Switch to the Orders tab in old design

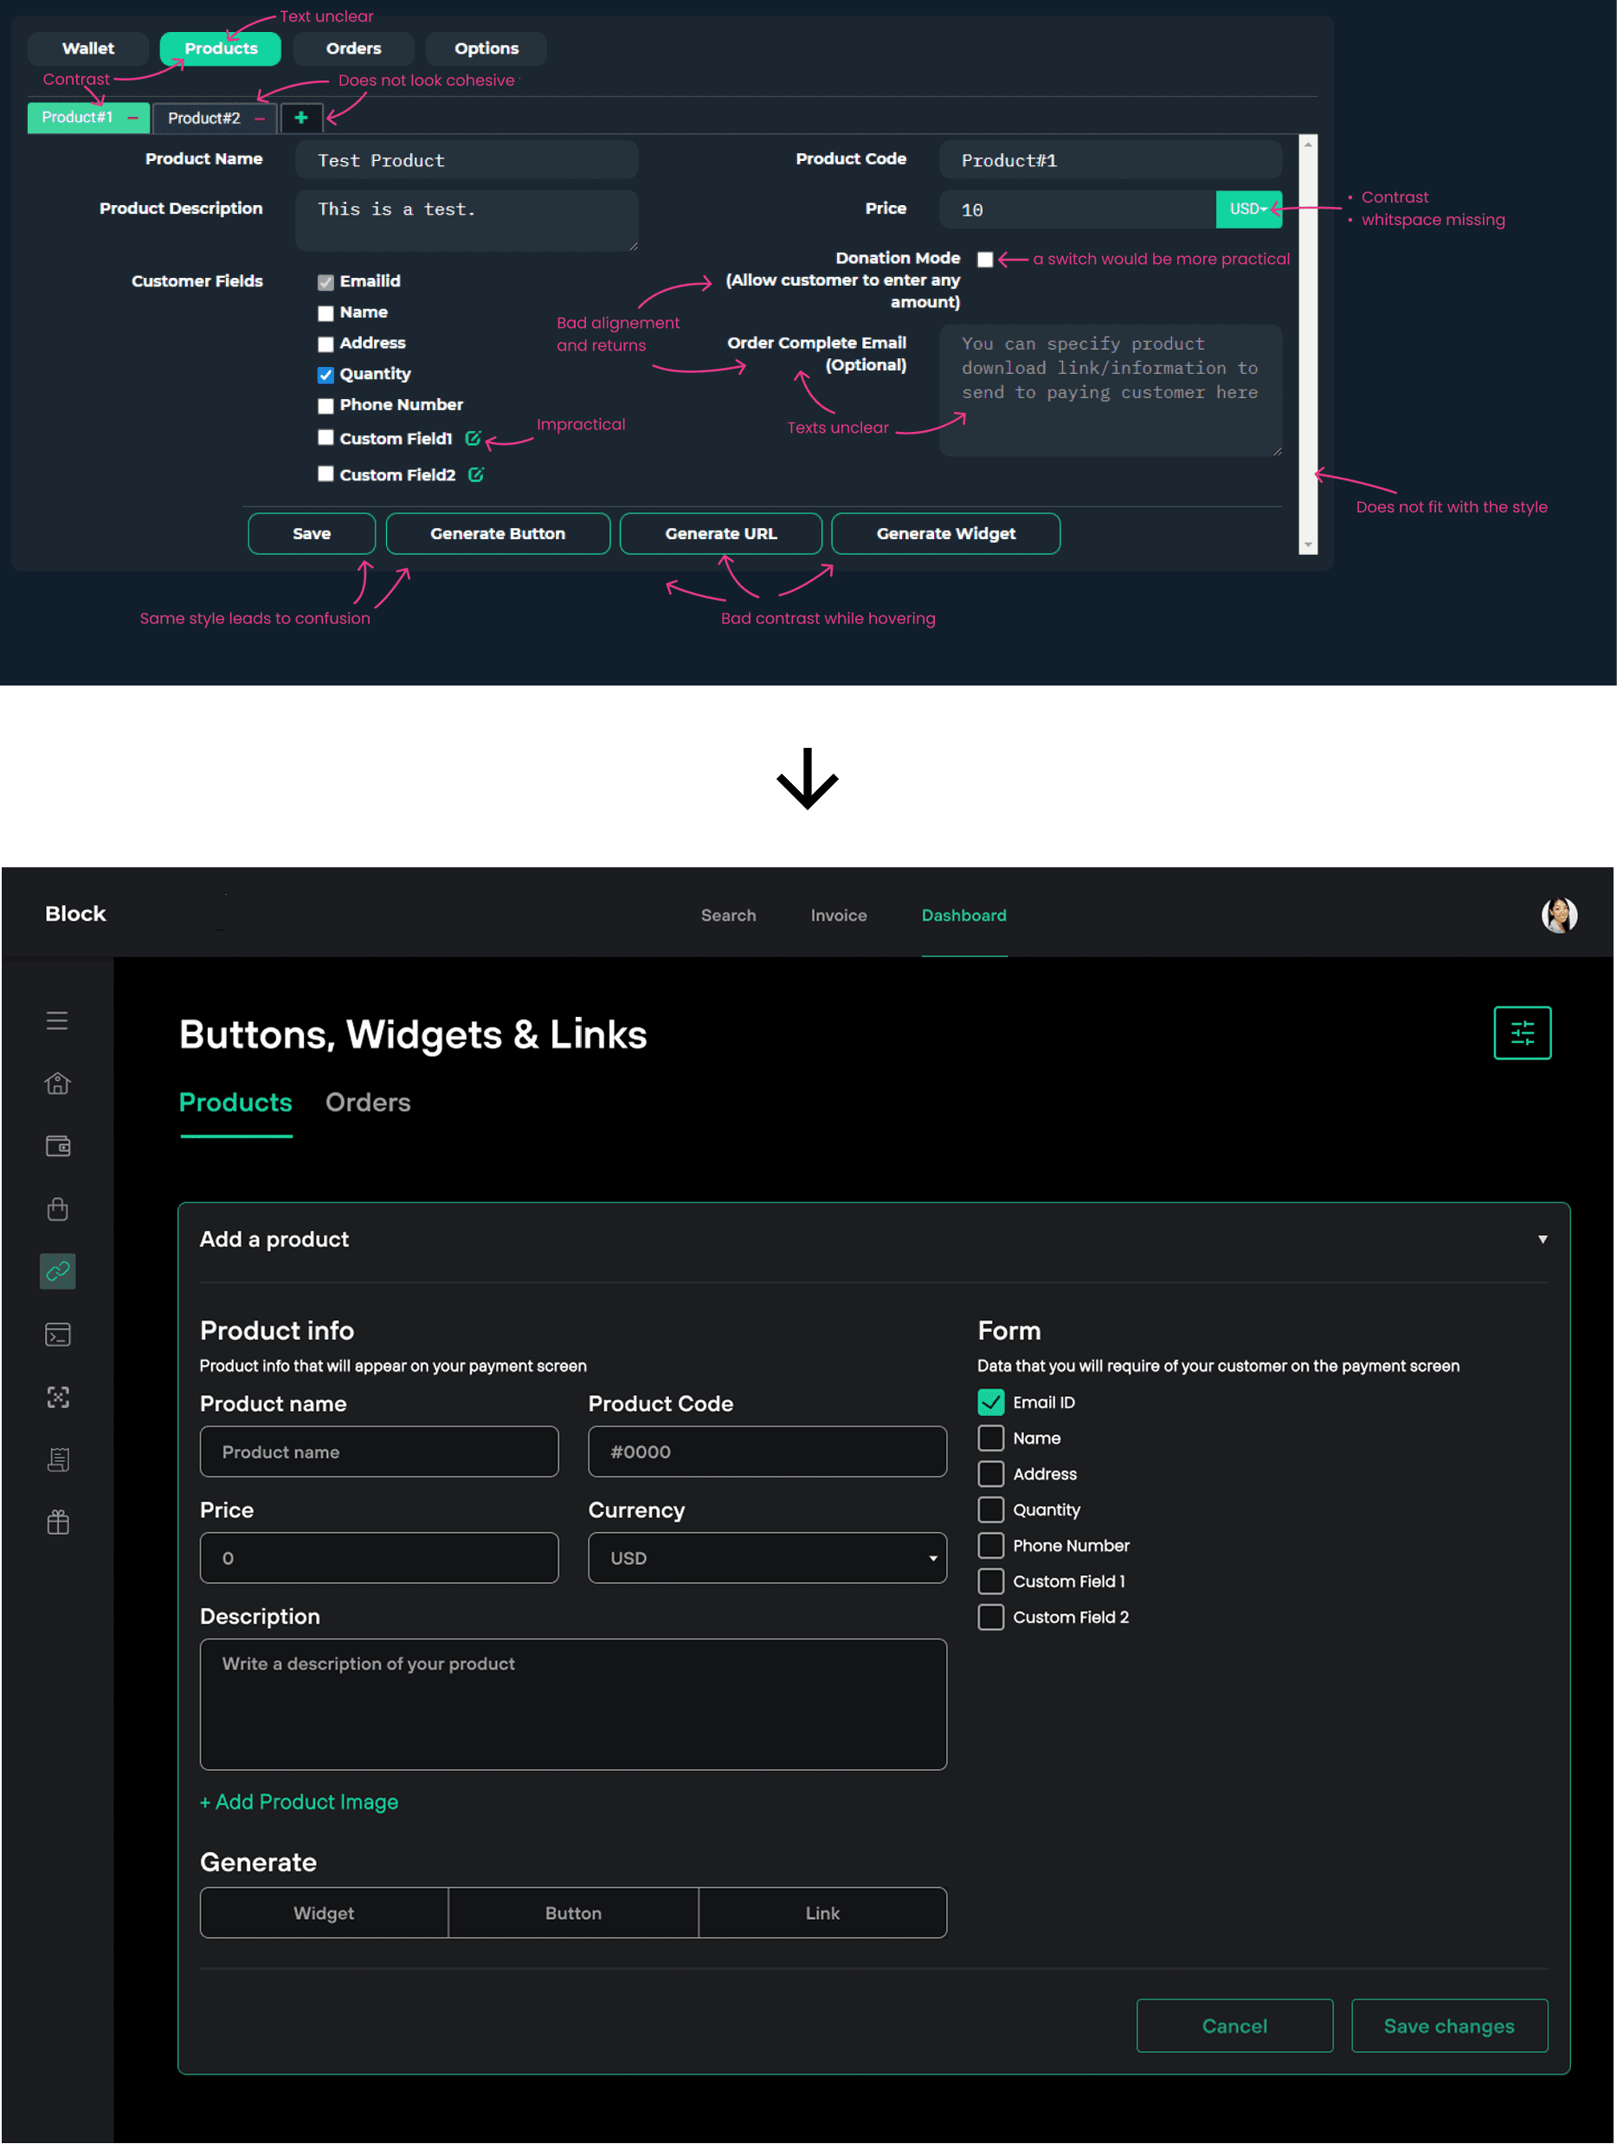(x=354, y=48)
